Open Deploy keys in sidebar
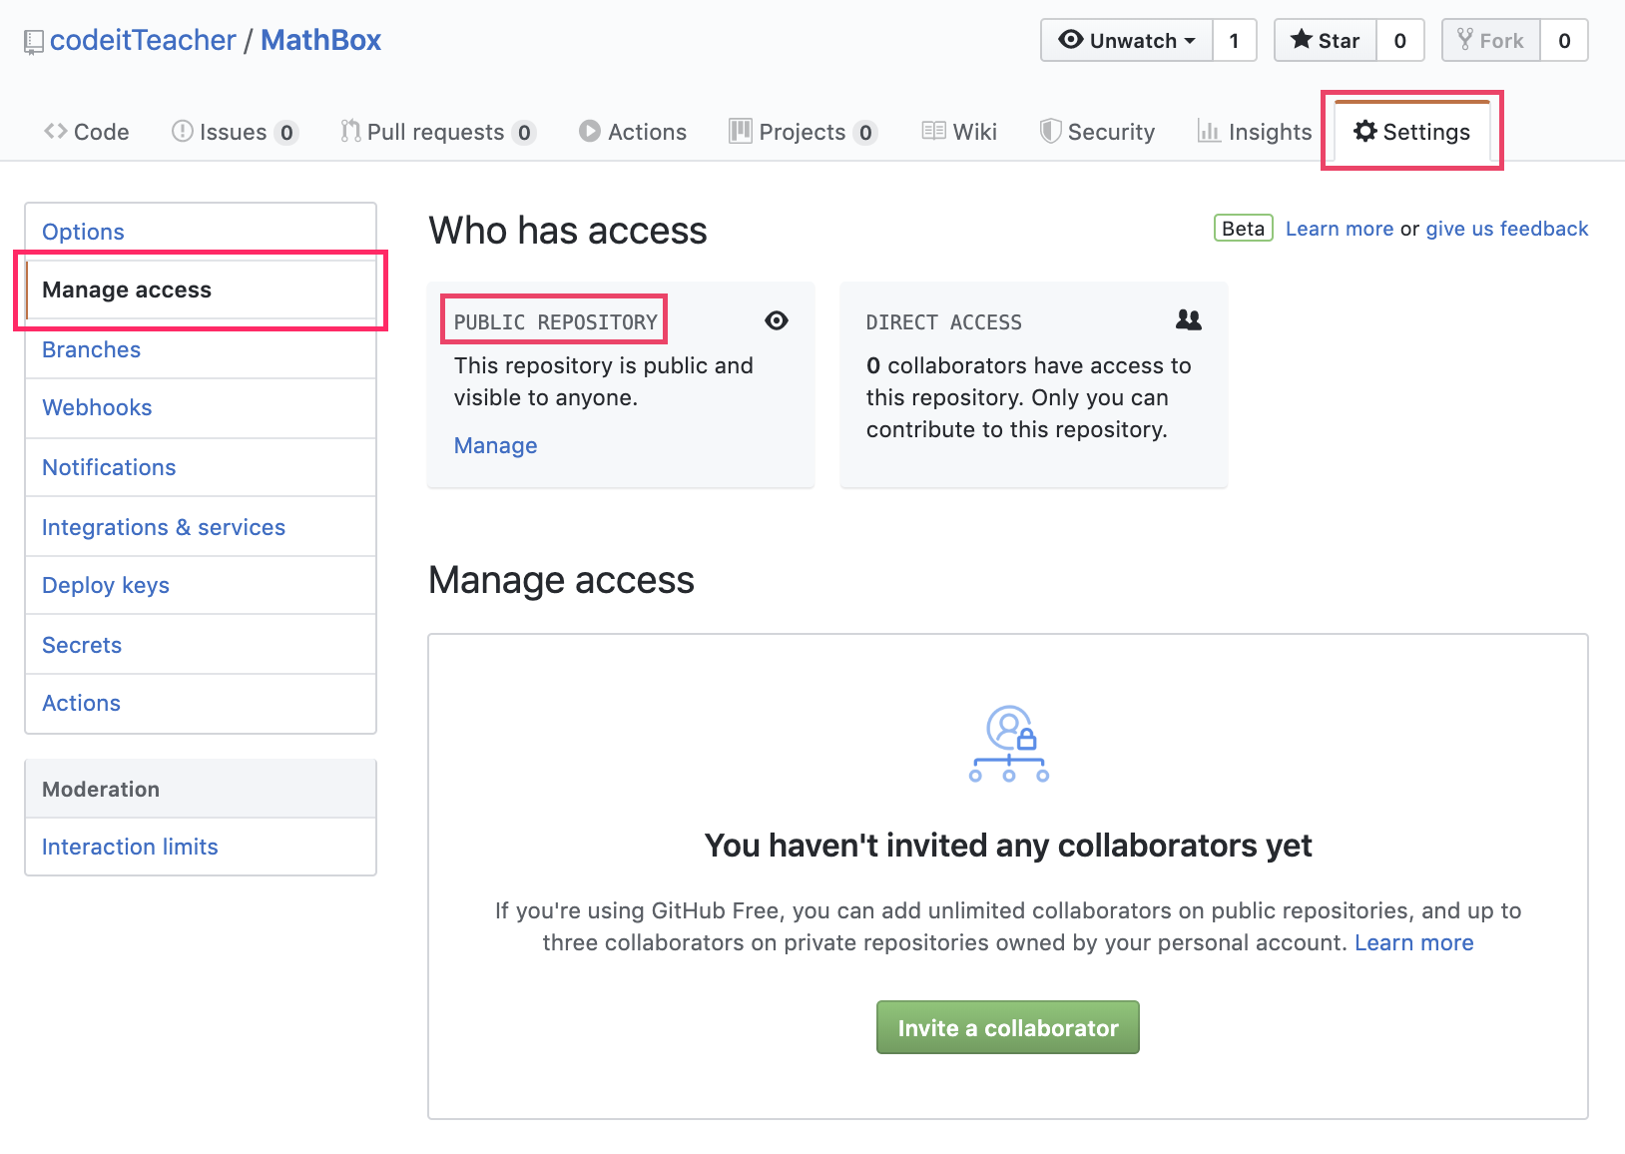The width and height of the screenshot is (1625, 1154). tap(201, 585)
